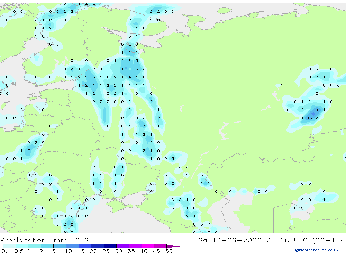Click the legend scale label "45"

[x=156, y=251]
